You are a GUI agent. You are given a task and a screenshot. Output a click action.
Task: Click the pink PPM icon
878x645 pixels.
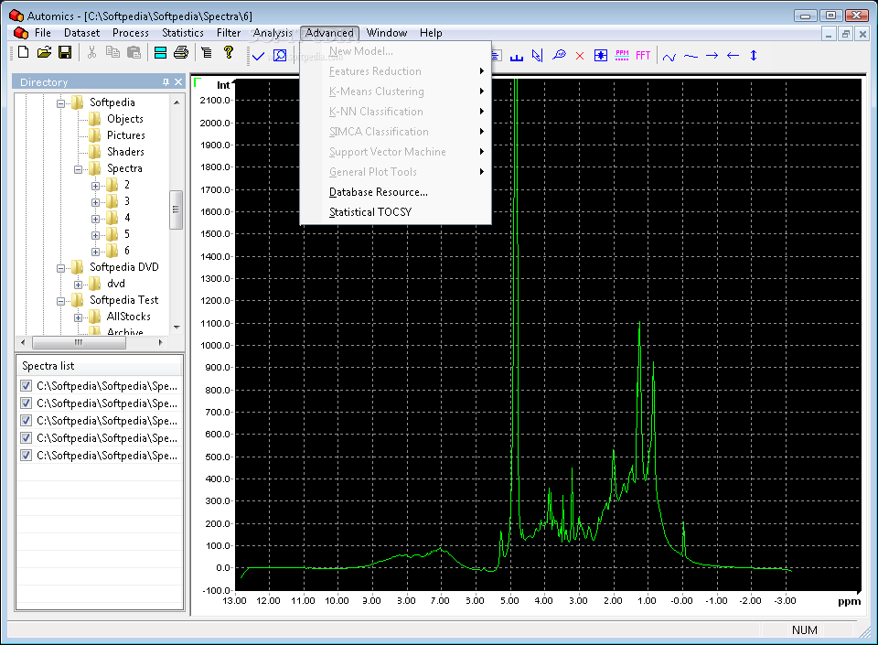tap(622, 55)
